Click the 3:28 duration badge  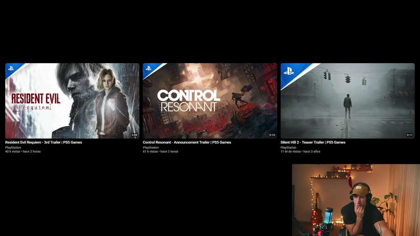click(x=134, y=135)
